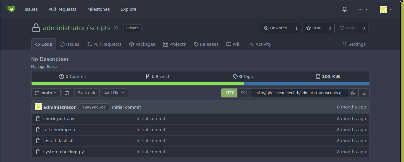404x162 pixels.
Task: Star the scripts repository
Action: pyautogui.click(x=314, y=28)
